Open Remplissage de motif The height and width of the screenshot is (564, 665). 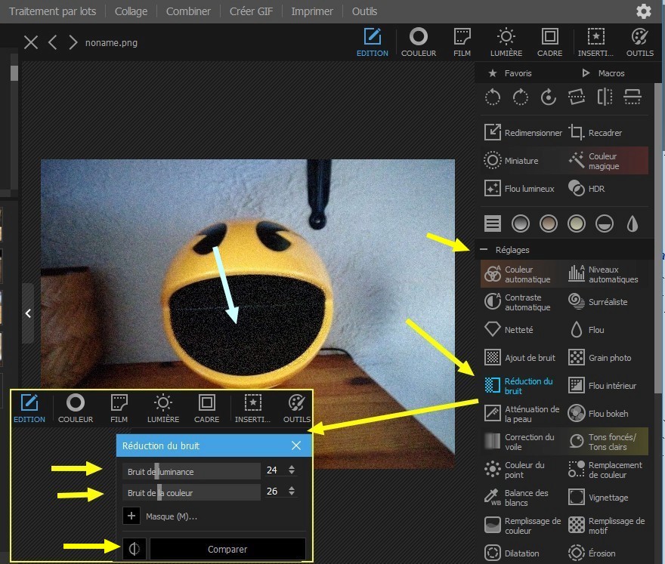607,525
